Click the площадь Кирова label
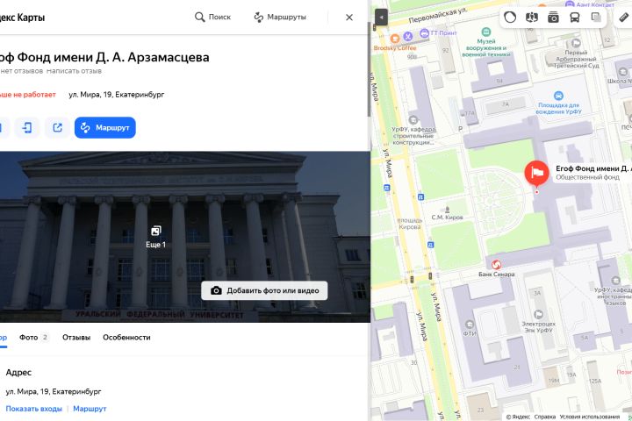 410,224
